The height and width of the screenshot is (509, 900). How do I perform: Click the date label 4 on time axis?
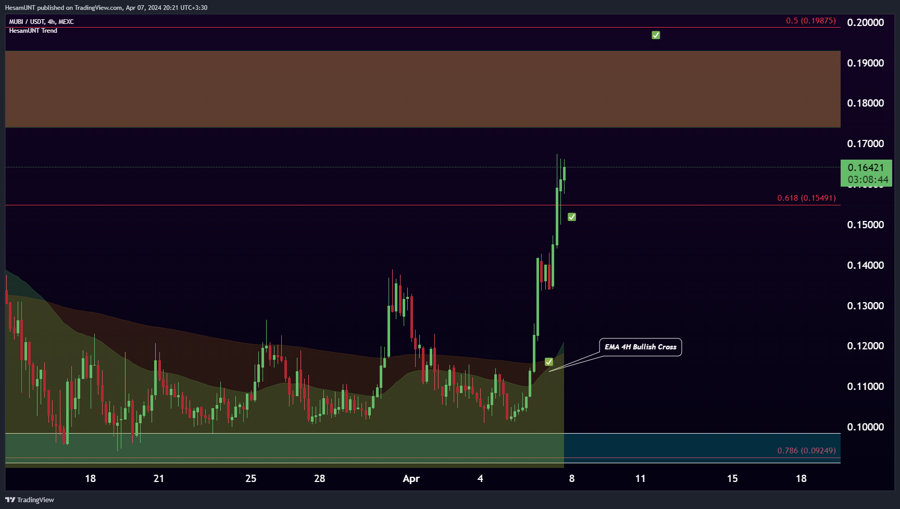[x=480, y=478]
